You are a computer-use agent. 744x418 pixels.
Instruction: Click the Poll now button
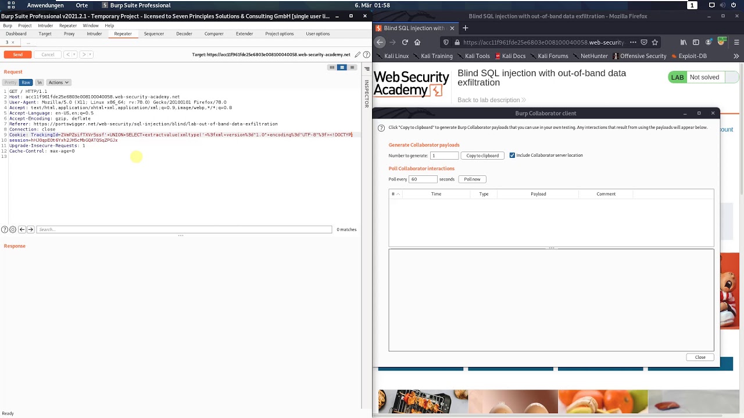pos(472,179)
